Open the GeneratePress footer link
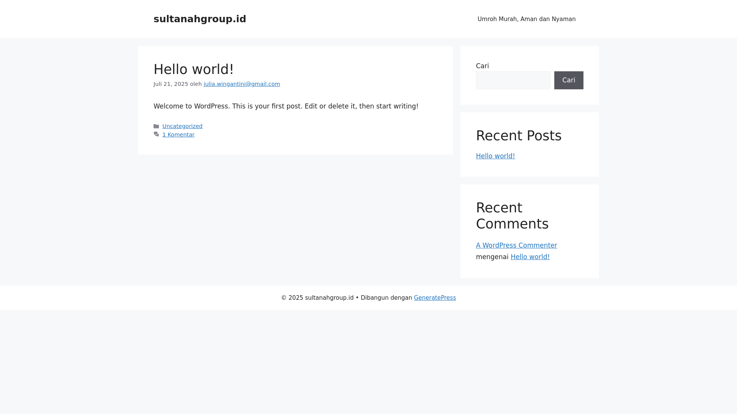737x414 pixels. click(435, 298)
